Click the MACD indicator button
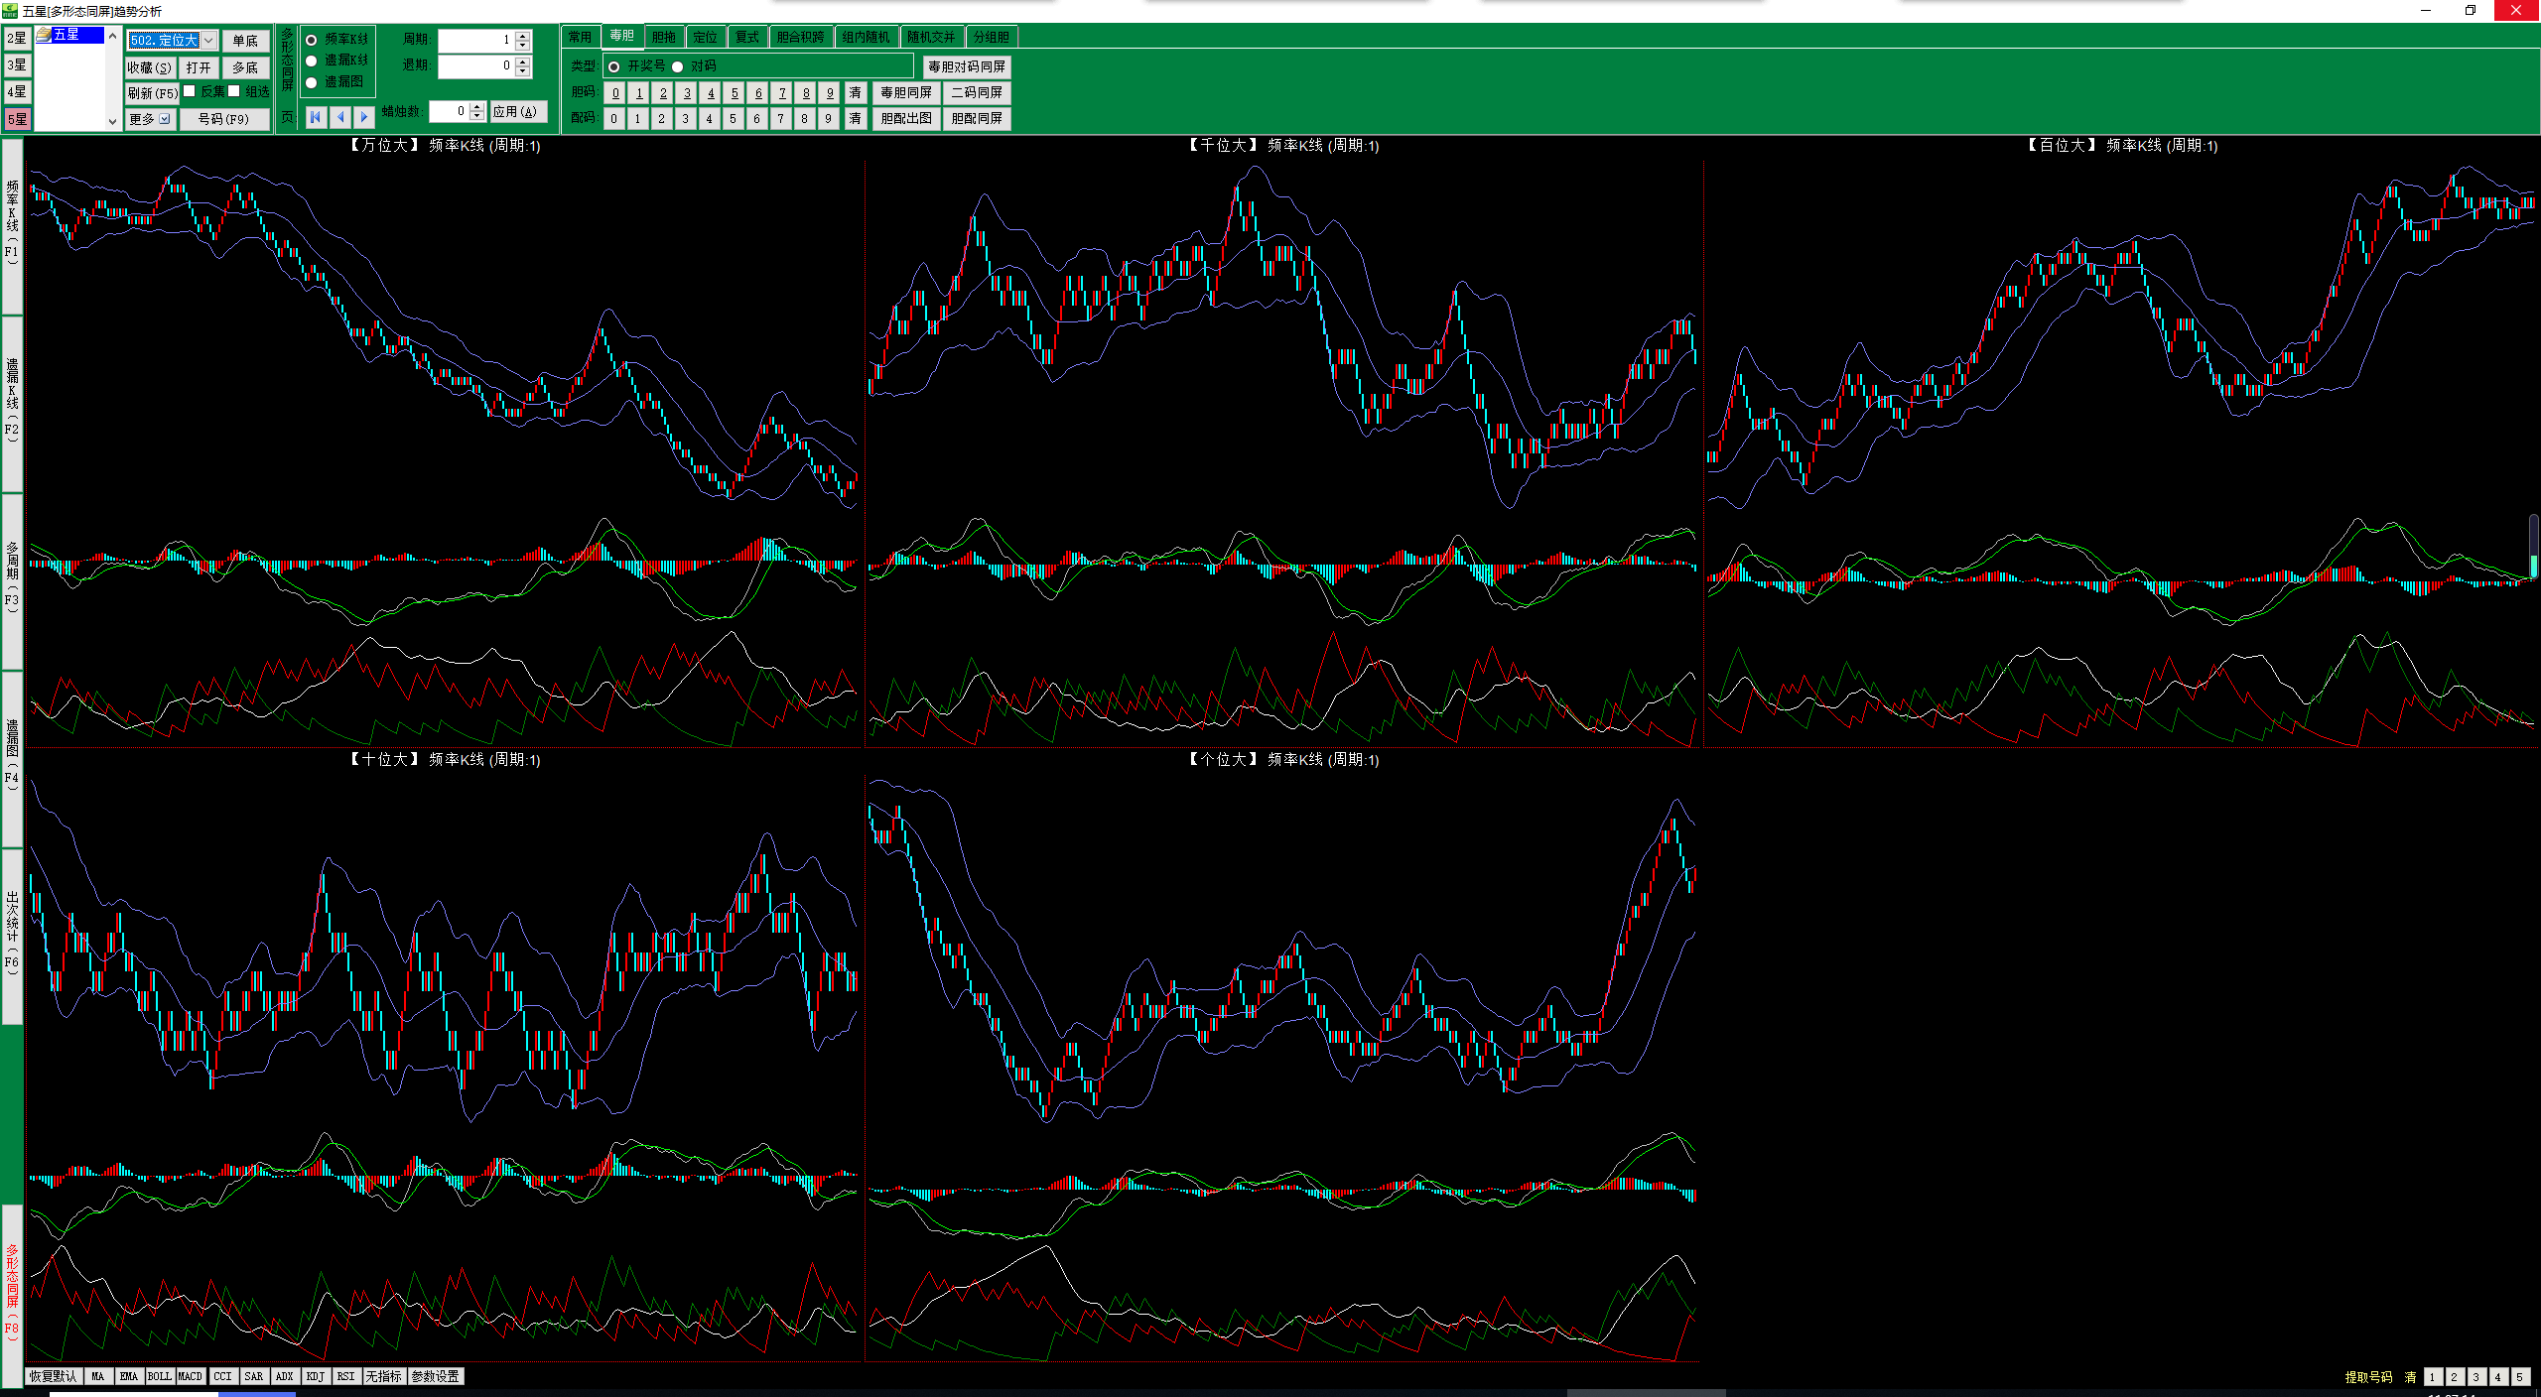The height and width of the screenshot is (1397, 2541). click(x=190, y=1376)
